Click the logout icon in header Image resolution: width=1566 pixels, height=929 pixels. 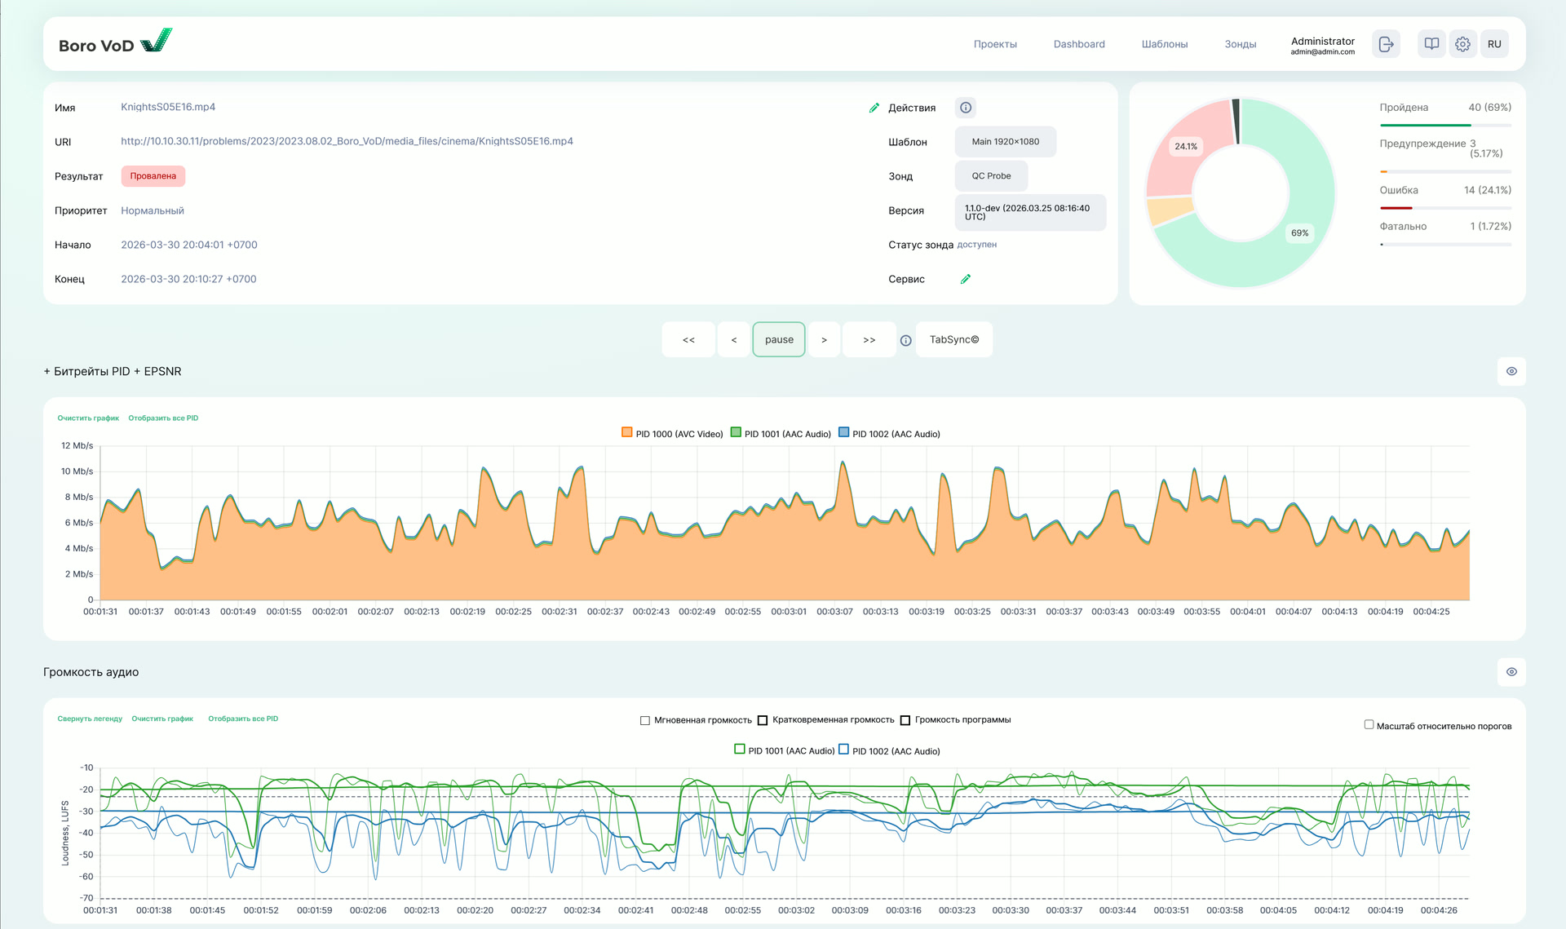pos(1386,44)
